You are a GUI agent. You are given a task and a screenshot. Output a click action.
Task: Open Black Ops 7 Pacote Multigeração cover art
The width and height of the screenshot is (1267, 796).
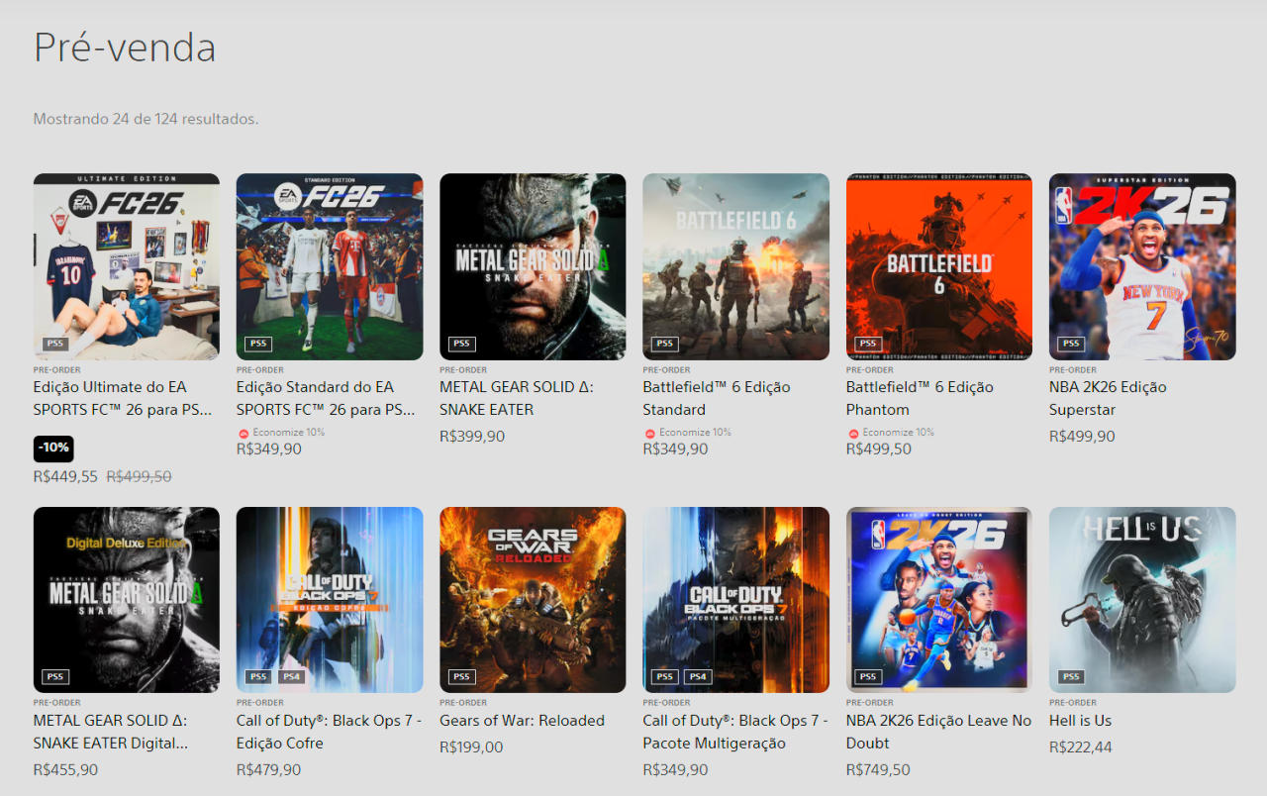pyautogui.click(x=736, y=600)
